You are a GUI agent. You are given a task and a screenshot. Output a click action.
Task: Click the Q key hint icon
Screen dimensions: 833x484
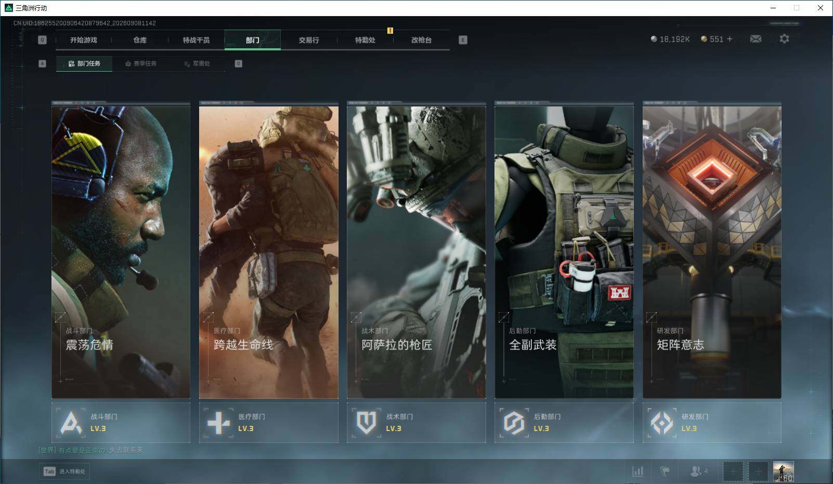click(x=43, y=40)
